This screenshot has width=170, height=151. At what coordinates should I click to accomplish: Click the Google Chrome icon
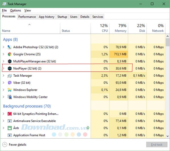pos(10,54)
